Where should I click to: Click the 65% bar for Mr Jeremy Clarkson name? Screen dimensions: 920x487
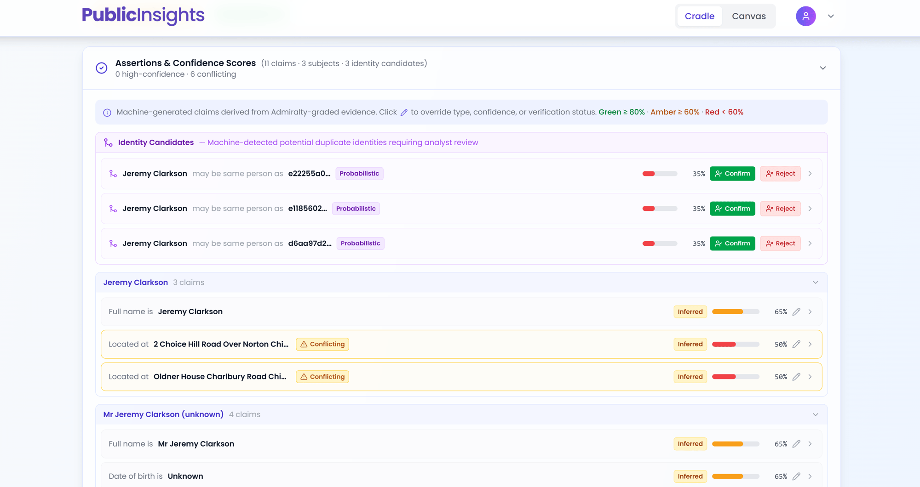(x=736, y=444)
